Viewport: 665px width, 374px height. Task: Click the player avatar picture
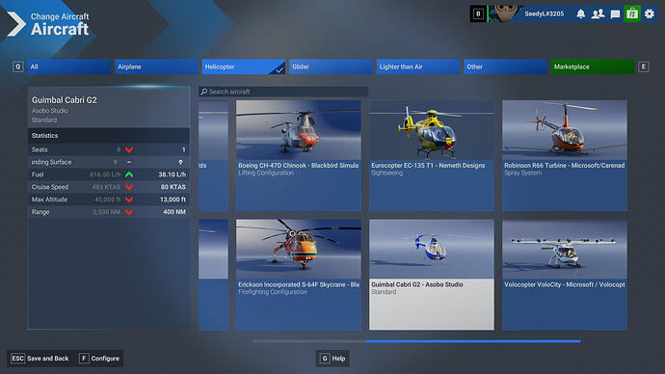pyautogui.click(x=505, y=13)
